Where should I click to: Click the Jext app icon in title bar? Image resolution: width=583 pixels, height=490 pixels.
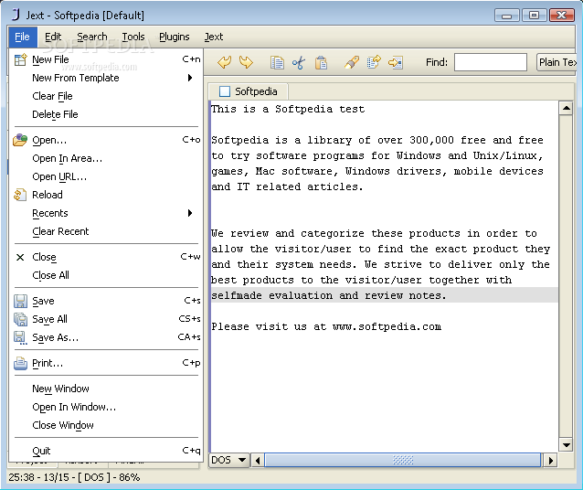tap(16, 15)
